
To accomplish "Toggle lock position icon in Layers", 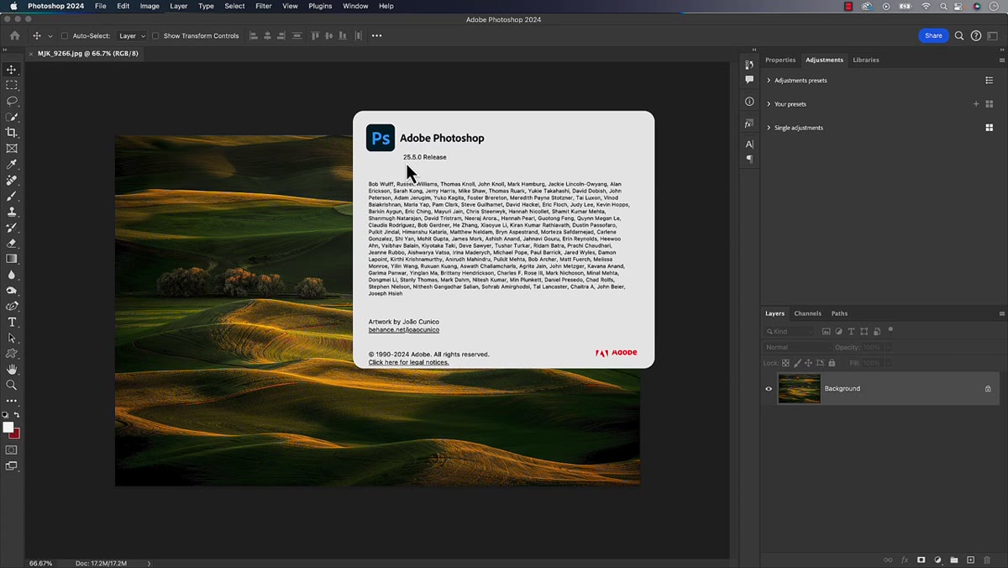I will [808, 363].
